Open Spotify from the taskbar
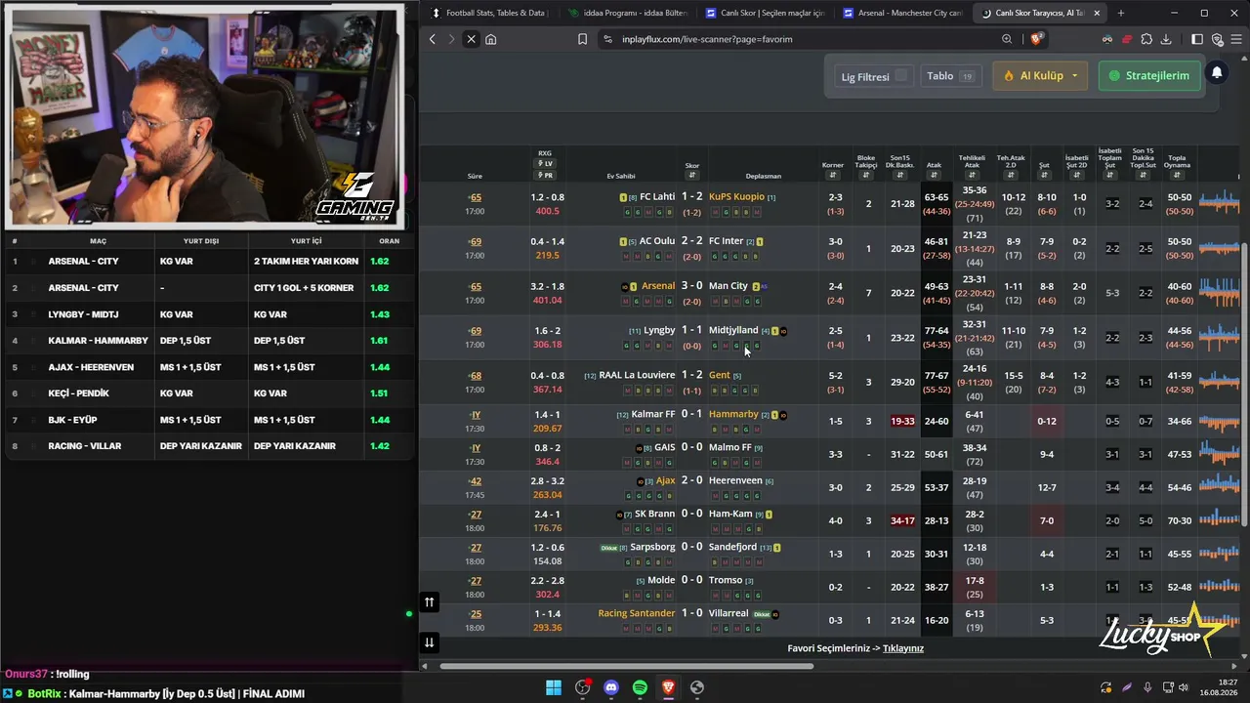Viewport: 1250px width, 703px height. click(x=640, y=687)
